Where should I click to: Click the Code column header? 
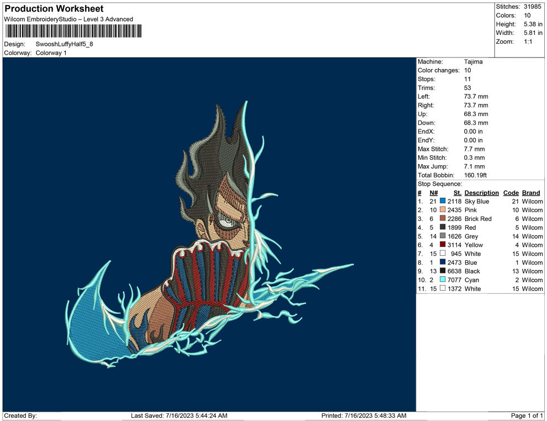pyautogui.click(x=511, y=193)
